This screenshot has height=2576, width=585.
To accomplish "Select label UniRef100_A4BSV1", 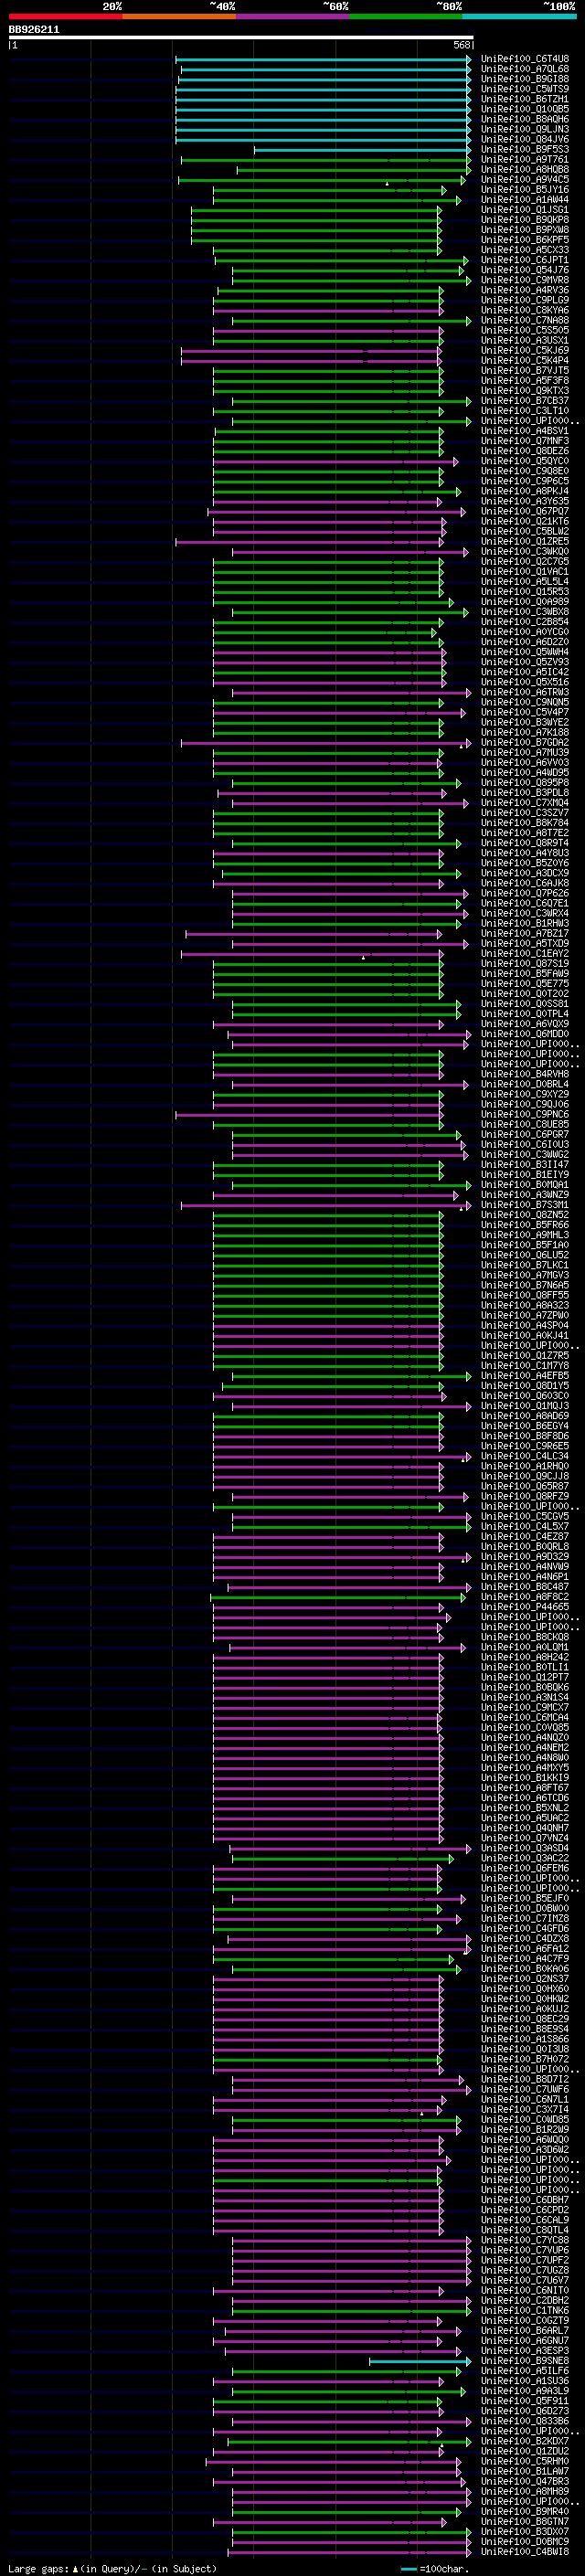I will tap(525, 431).
